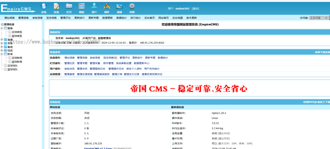Click the 赛事 column icon in tree
The image size is (330, 149).
[x=5, y=28]
